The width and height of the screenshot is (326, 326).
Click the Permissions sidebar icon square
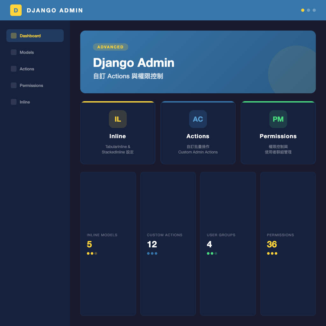click(x=14, y=85)
